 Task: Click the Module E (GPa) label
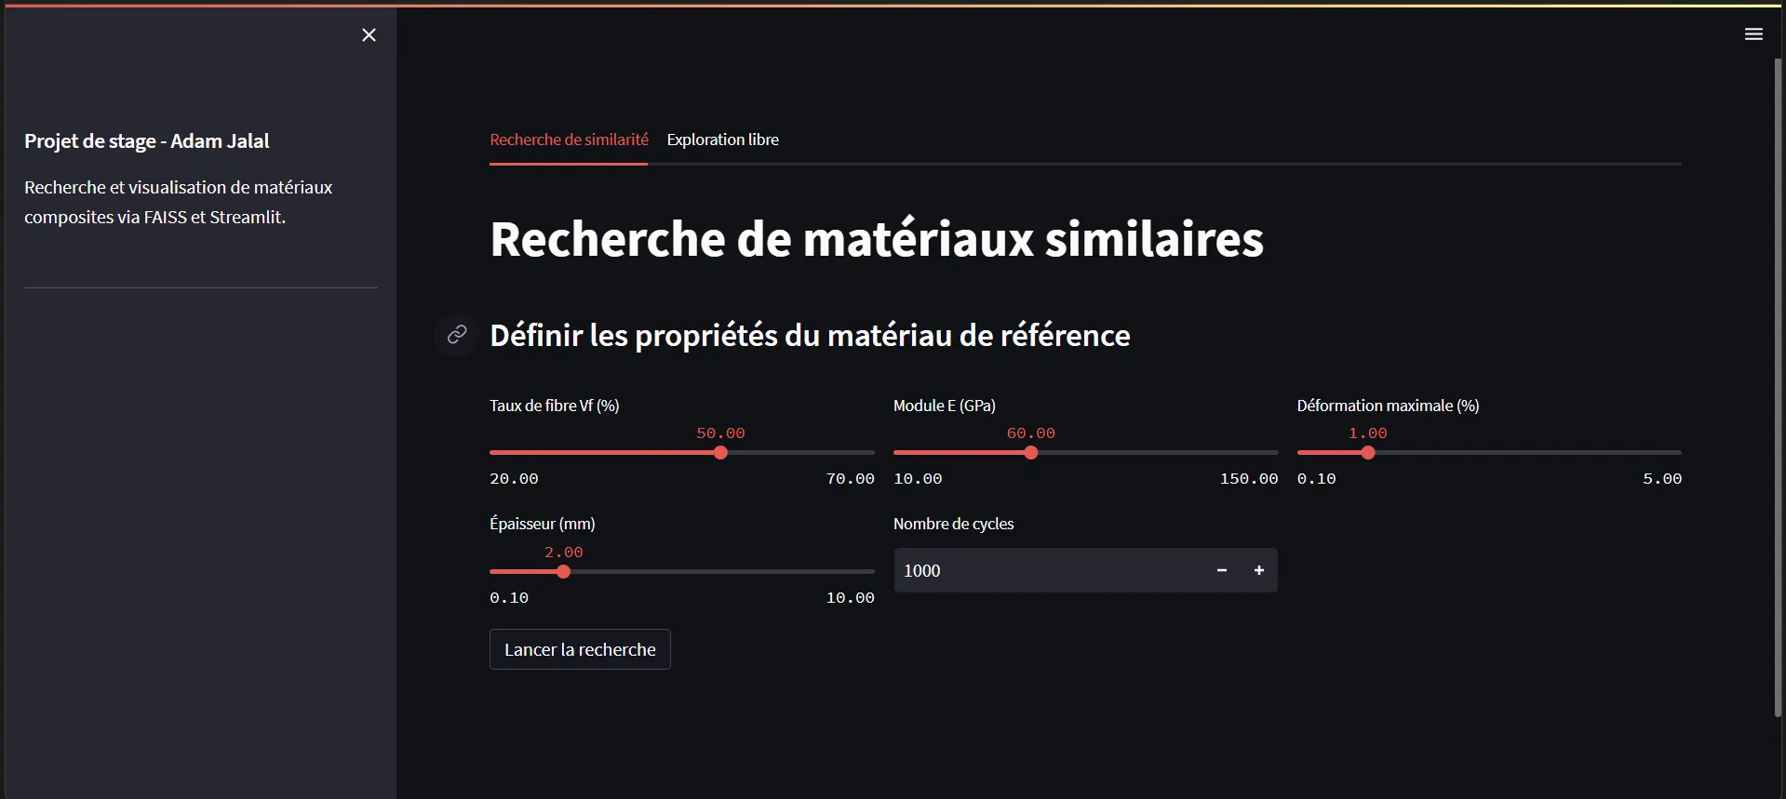(x=944, y=406)
